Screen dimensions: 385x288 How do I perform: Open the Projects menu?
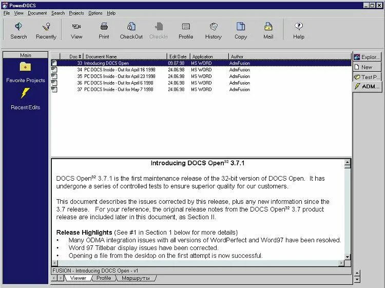click(76, 13)
